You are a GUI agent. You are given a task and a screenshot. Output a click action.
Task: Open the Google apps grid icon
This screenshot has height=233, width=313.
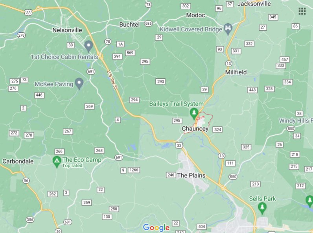(x=302, y=11)
